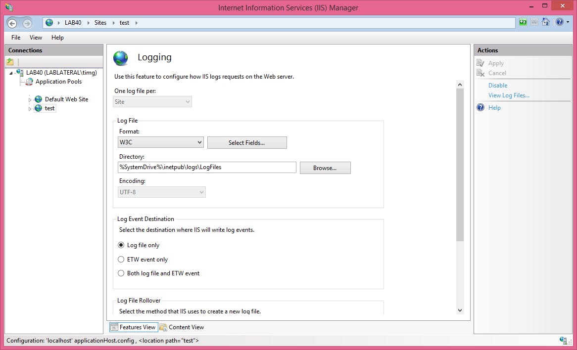Click the Directory path input field
Viewport: 577px width, 350px height.
pos(207,167)
